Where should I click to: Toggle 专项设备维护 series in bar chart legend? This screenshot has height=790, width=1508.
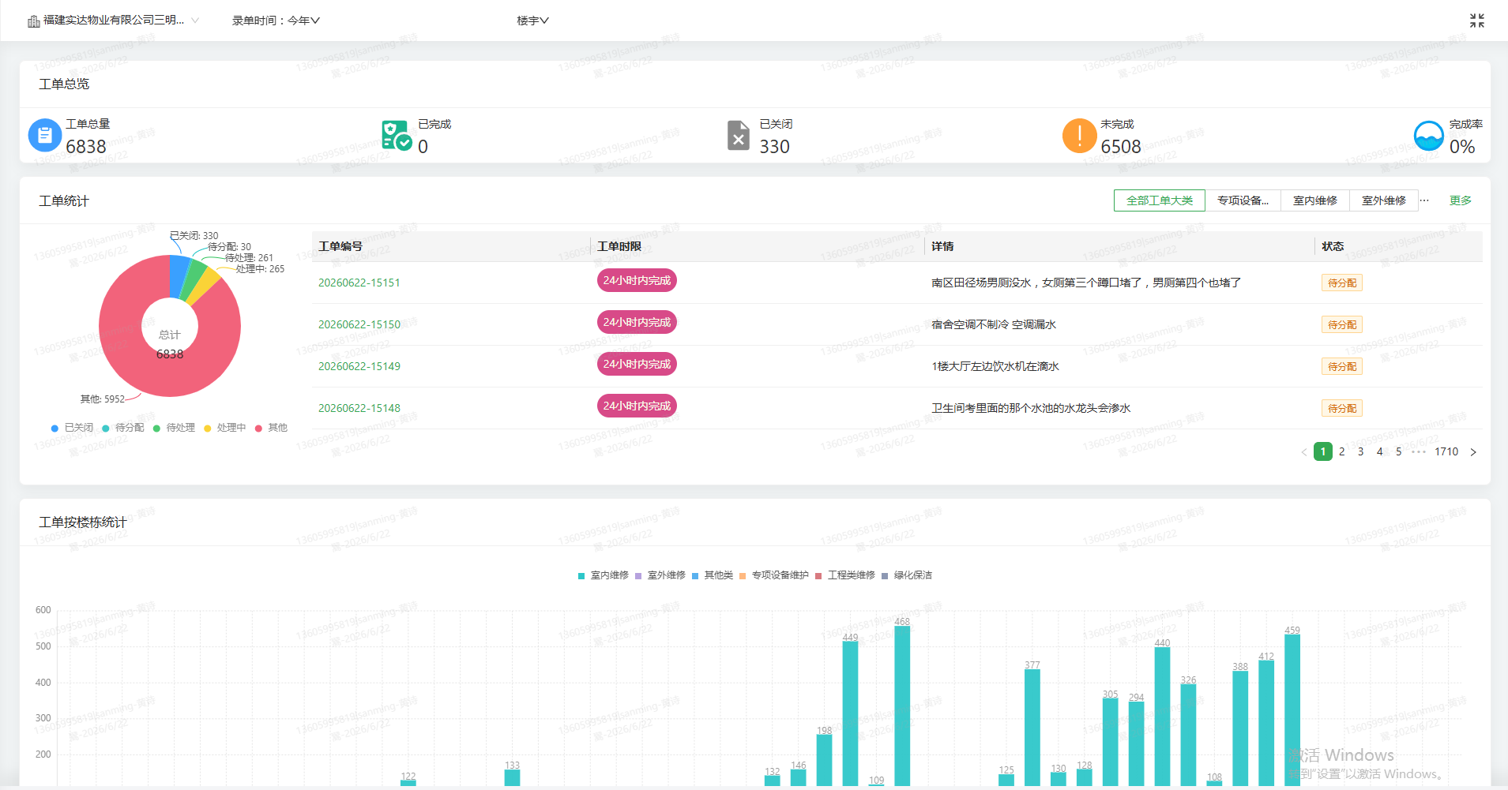(774, 575)
